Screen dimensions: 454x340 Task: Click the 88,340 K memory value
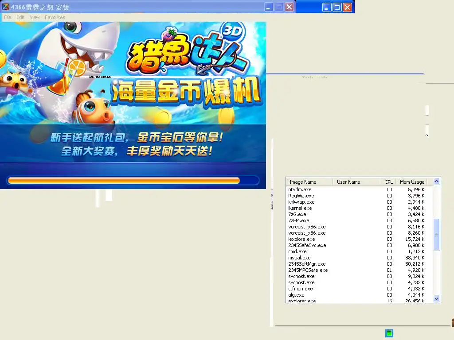[x=415, y=258]
